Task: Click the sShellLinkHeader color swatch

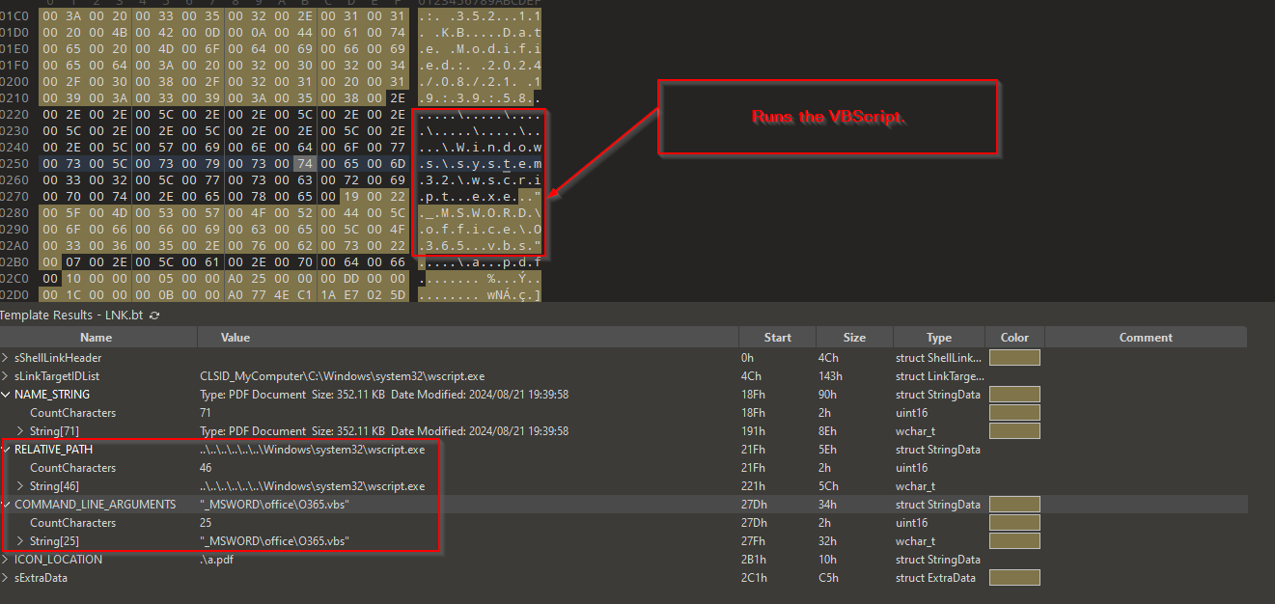Action: tap(1014, 358)
